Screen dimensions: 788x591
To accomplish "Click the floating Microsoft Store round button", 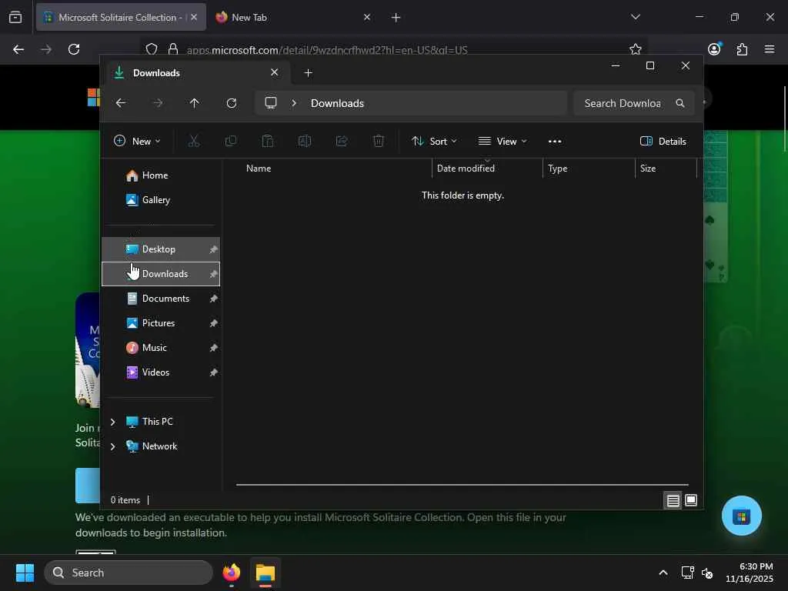I will [741, 516].
